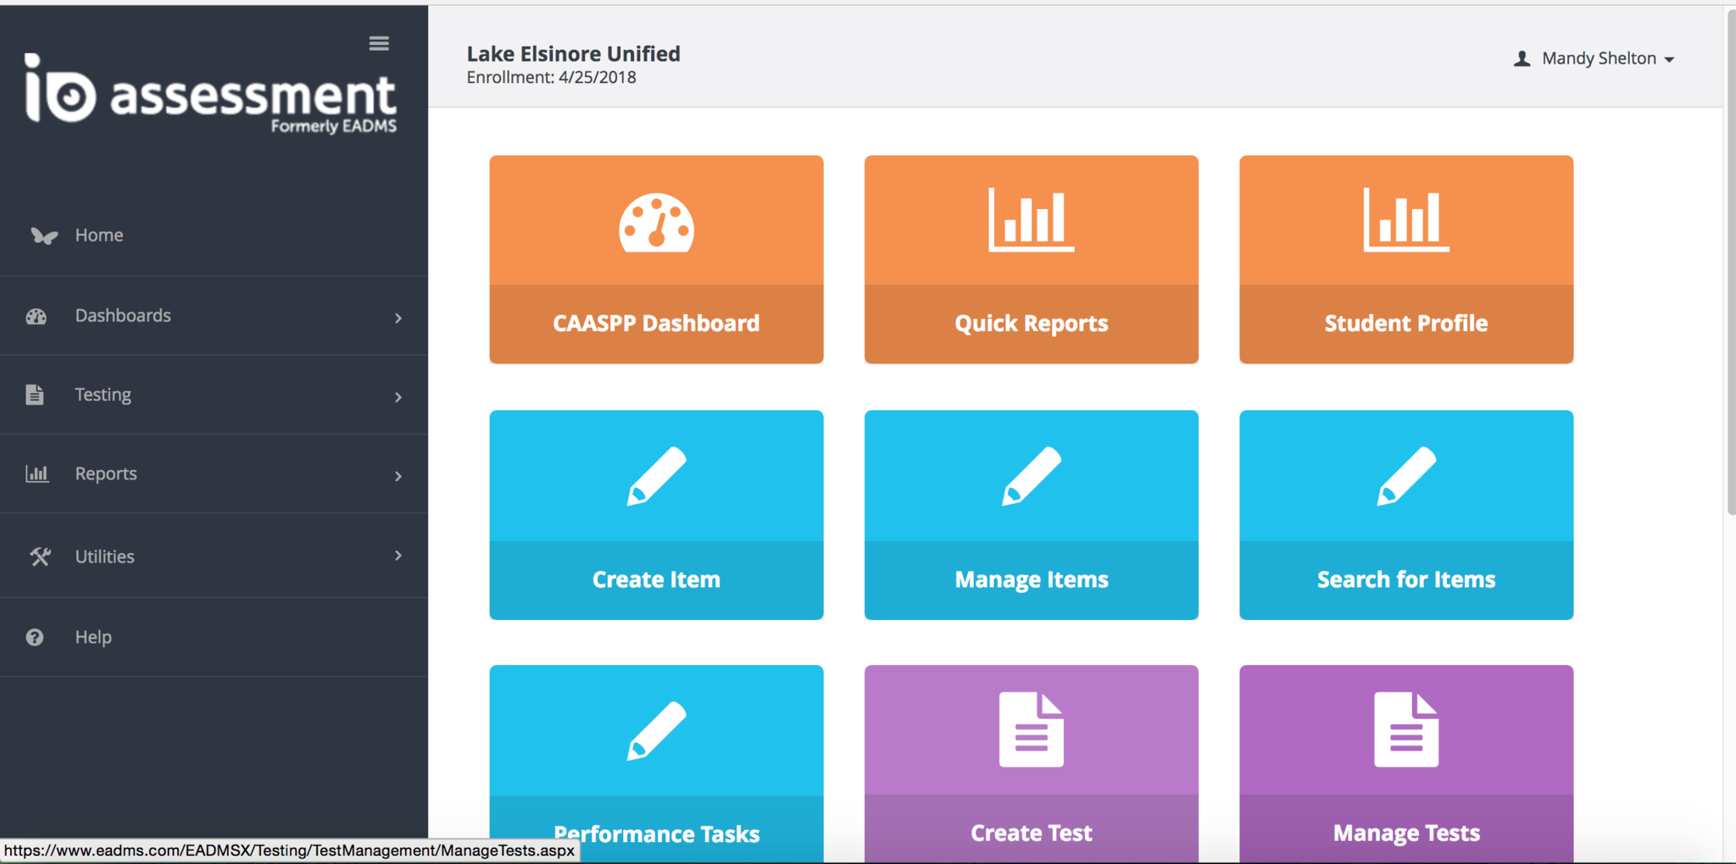The width and height of the screenshot is (1736, 864).
Task: Open Student Profile chart icon tile
Action: point(1405,220)
